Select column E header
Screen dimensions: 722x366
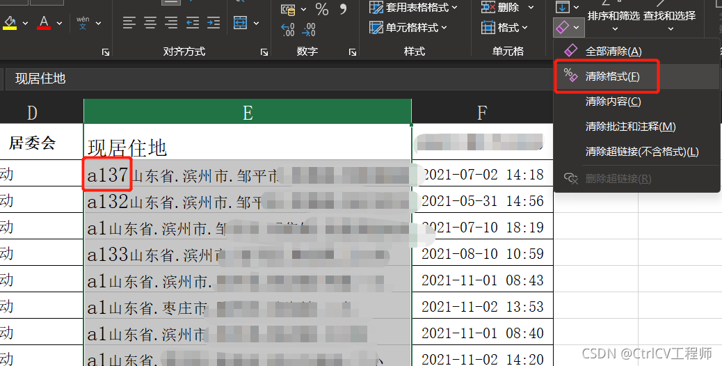(x=248, y=112)
